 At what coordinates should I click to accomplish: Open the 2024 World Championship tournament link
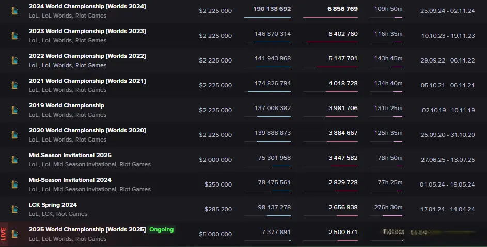coord(87,6)
